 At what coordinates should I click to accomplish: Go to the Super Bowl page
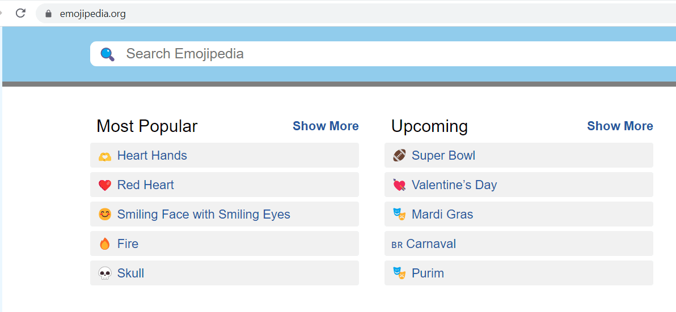pos(443,156)
